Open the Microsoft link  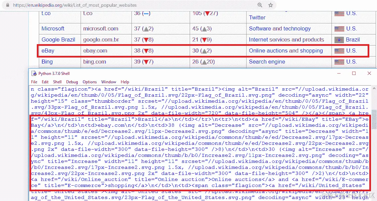click(x=53, y=29)
